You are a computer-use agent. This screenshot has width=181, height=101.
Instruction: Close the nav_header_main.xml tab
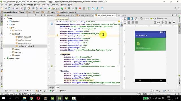115,15
